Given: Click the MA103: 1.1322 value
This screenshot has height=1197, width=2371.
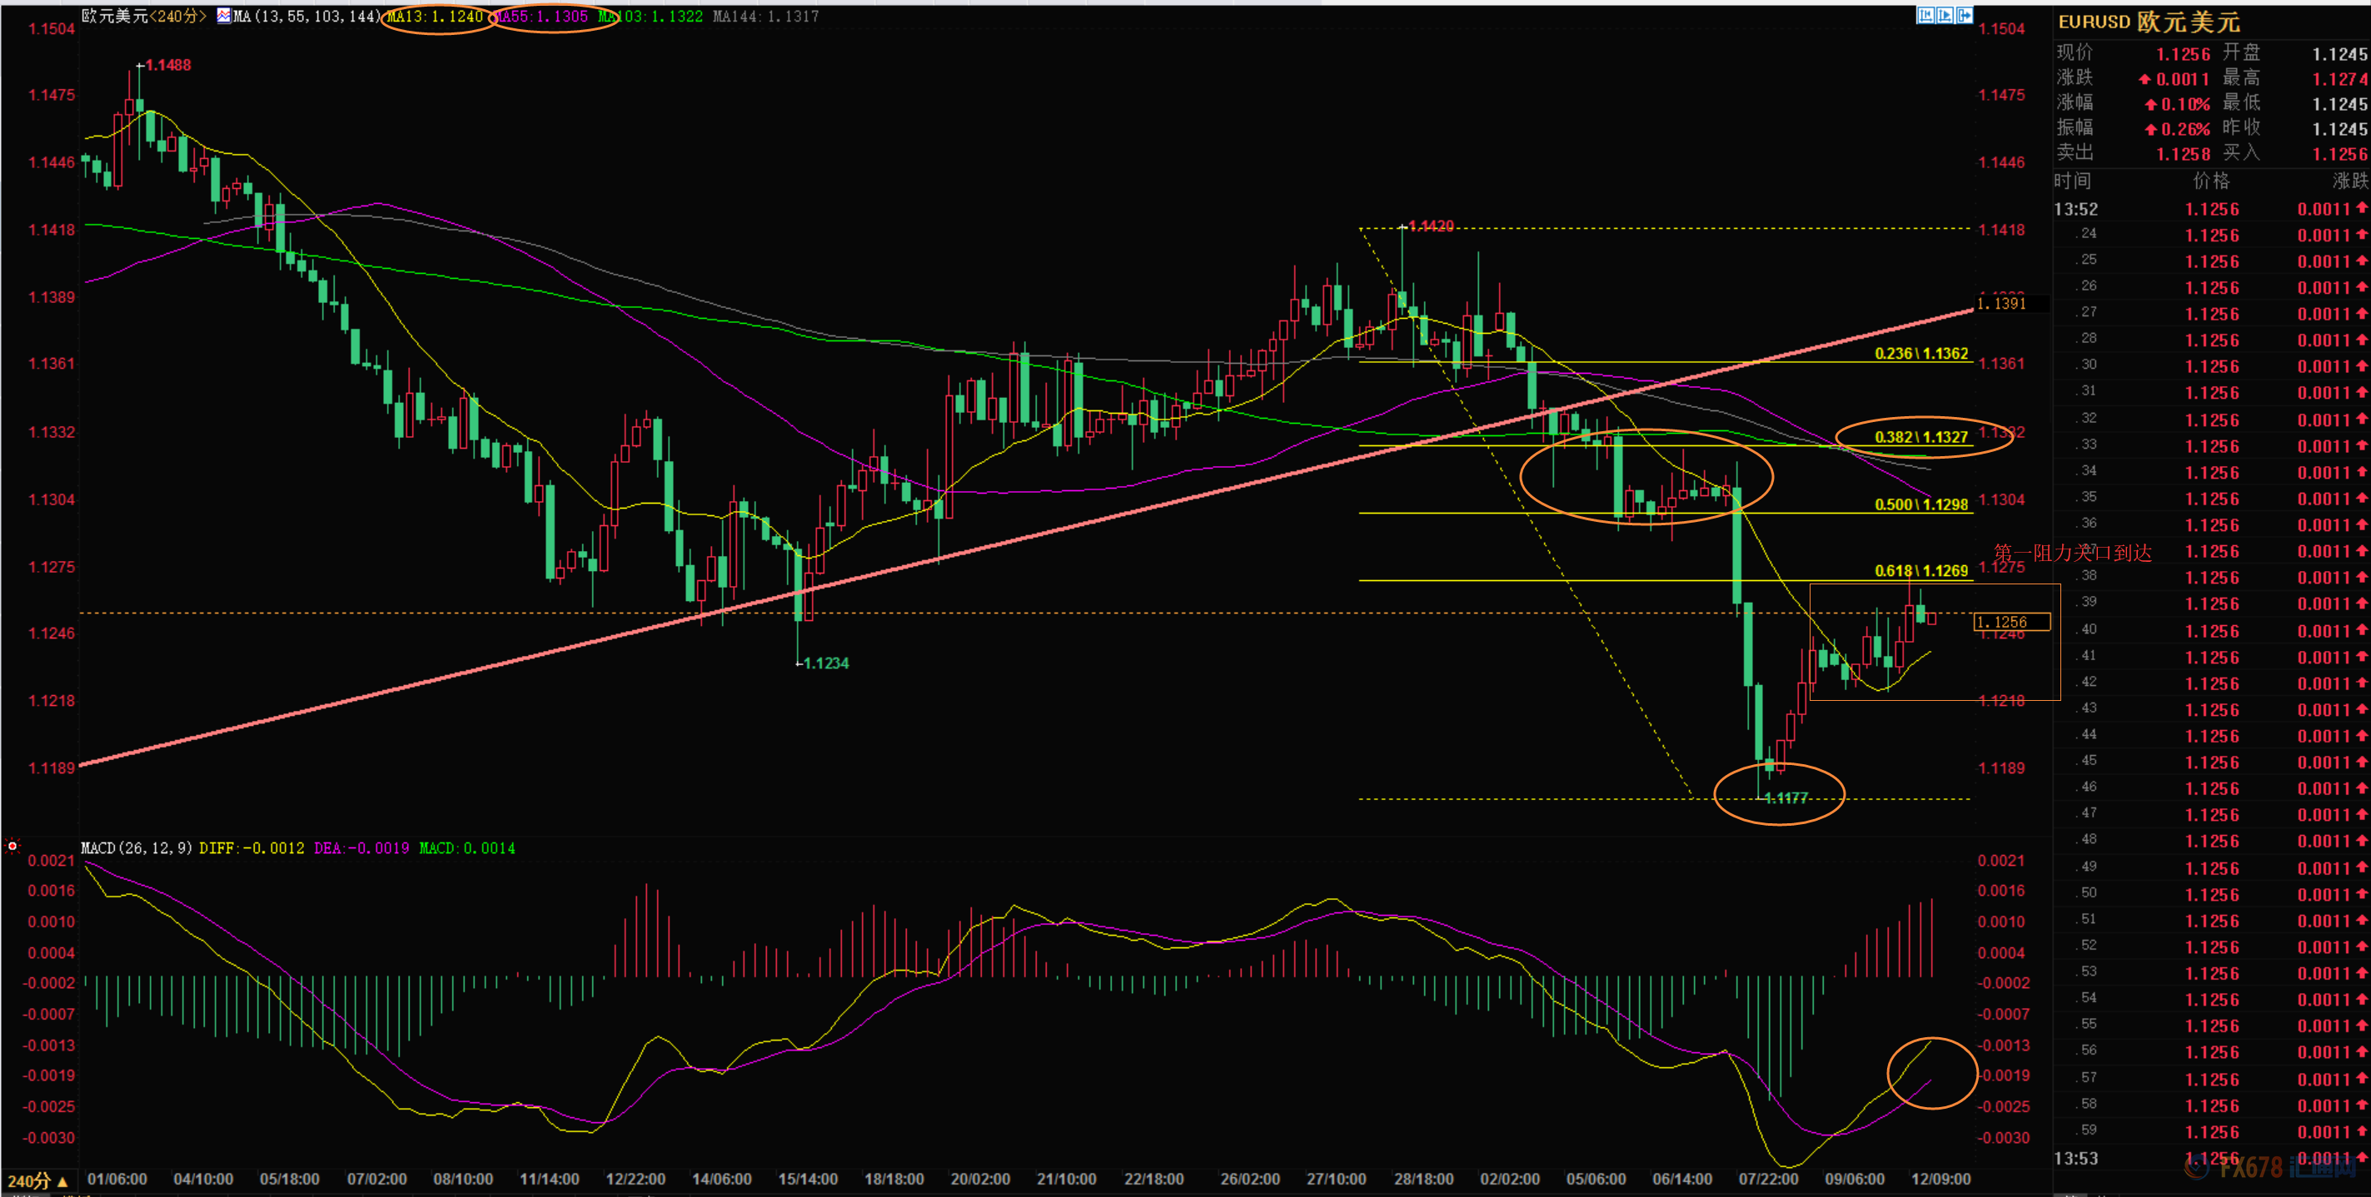Looking at the screenshot, I should (x=650, y=17).
